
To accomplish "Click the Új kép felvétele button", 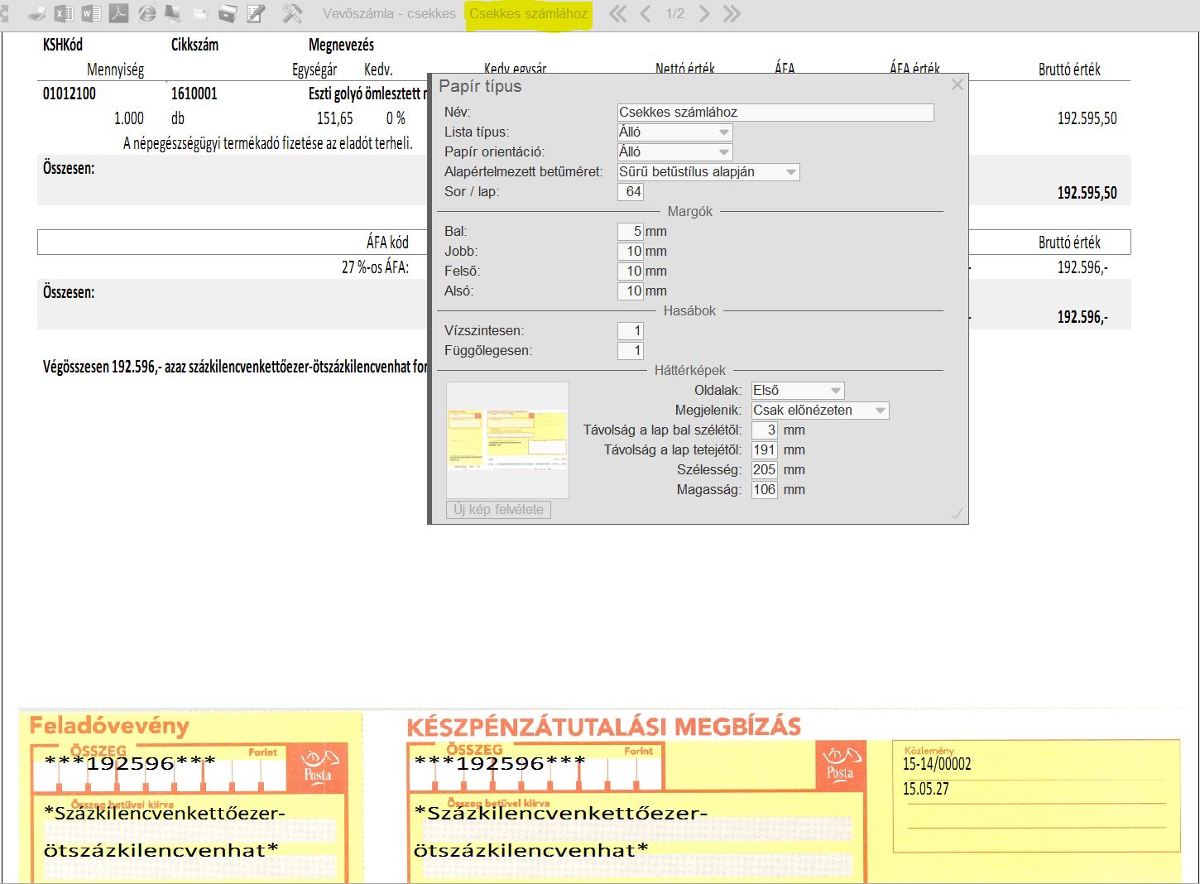I will pyautogui.click(x=498, y=510).
